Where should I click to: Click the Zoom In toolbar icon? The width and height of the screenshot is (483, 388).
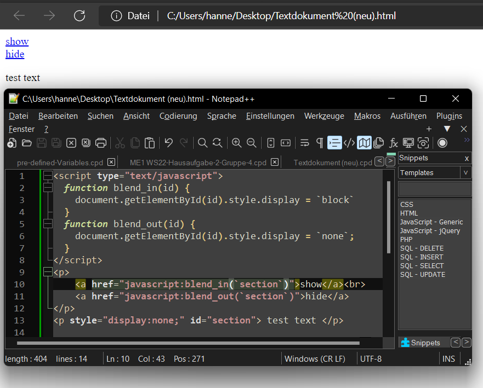tap(236, 143)
